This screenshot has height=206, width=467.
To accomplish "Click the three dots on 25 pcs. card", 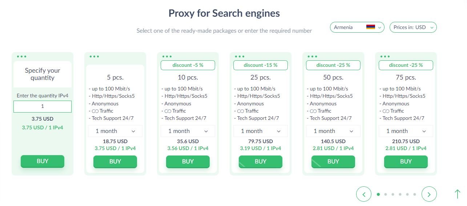I will [x=239, y=56].
